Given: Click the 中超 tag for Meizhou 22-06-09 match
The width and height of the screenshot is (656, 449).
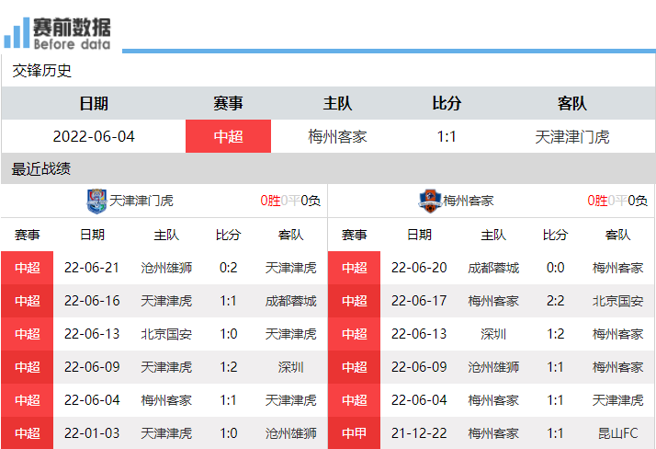Looking at the screenshot, I should (355, 367).
